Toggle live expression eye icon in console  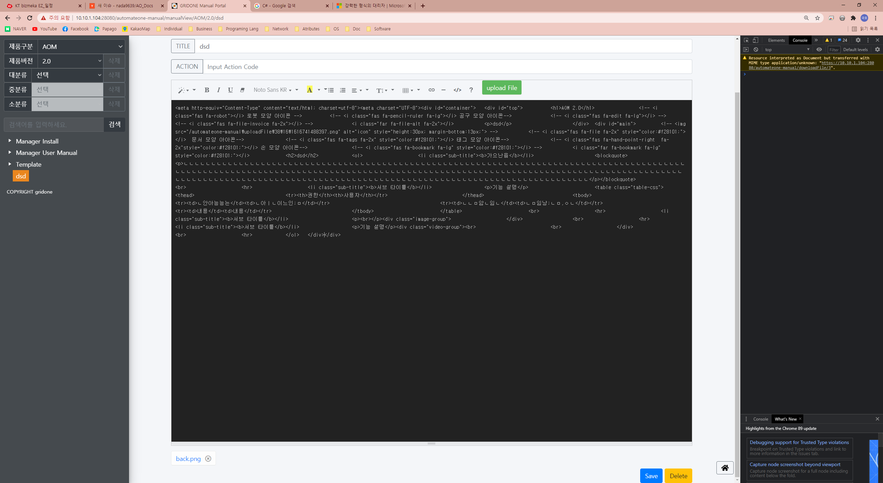click(x=819, y=50)
